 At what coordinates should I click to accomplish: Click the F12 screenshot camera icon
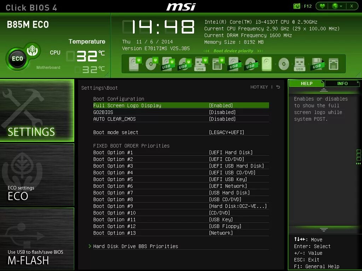[297, 6]
